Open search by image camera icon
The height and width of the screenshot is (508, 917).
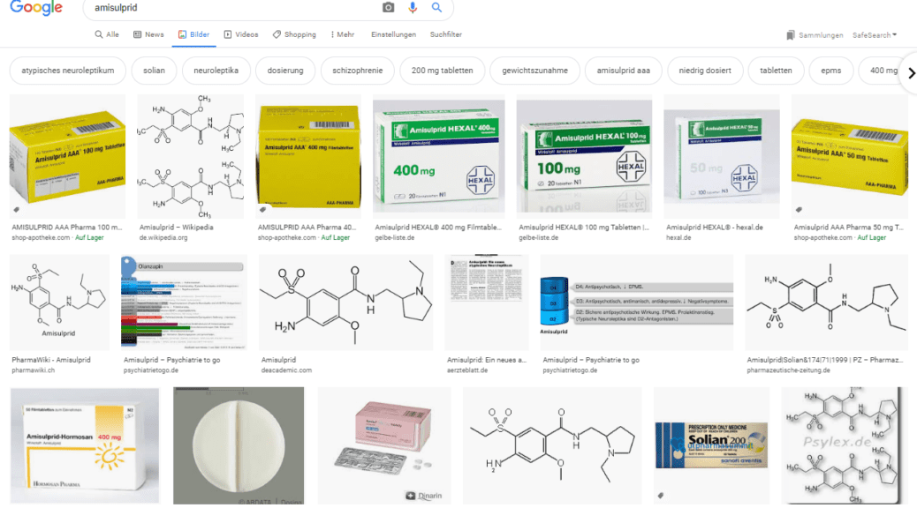pyautogui.click(x=389, y=8)
